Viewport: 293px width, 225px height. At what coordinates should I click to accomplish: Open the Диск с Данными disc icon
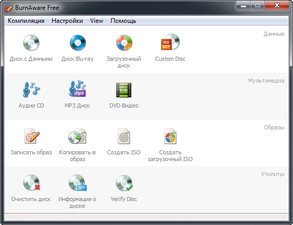(x=31, y=43)
